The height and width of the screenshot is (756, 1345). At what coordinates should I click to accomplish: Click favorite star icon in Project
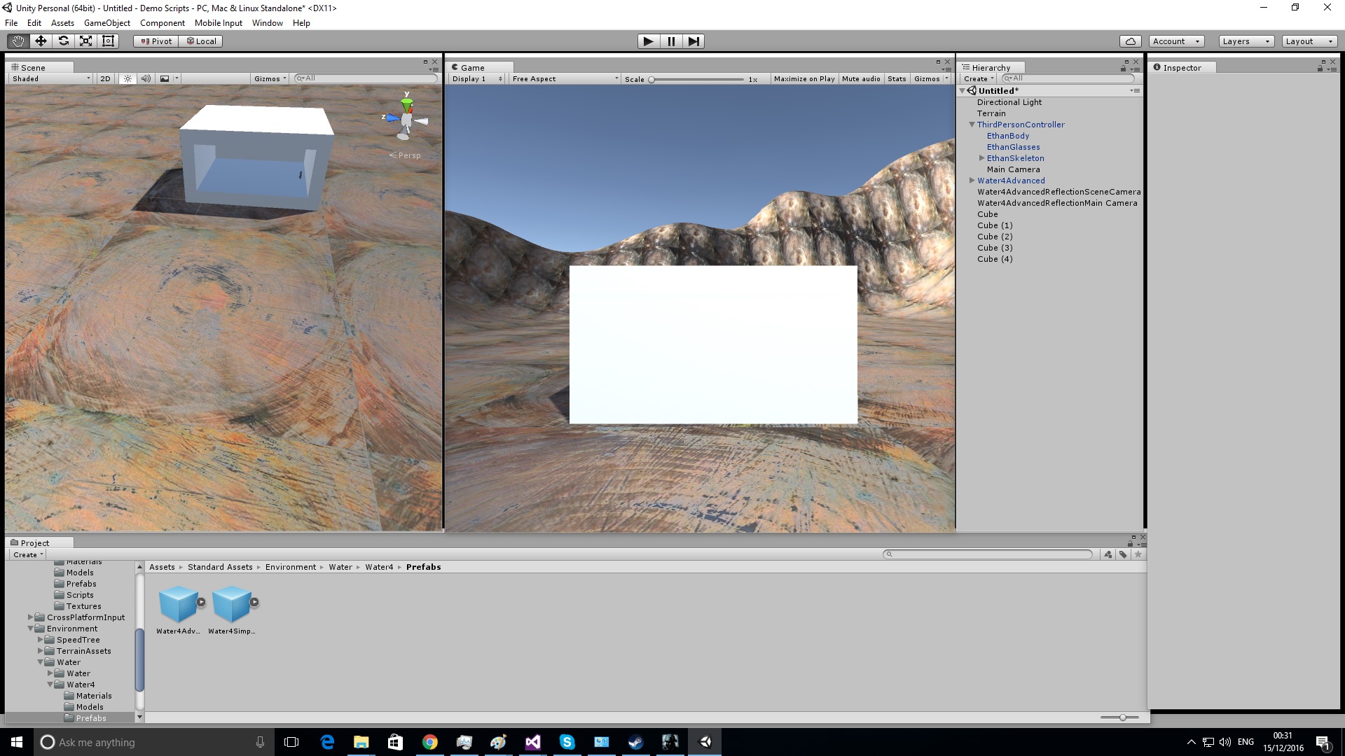tap(1138, 554)
